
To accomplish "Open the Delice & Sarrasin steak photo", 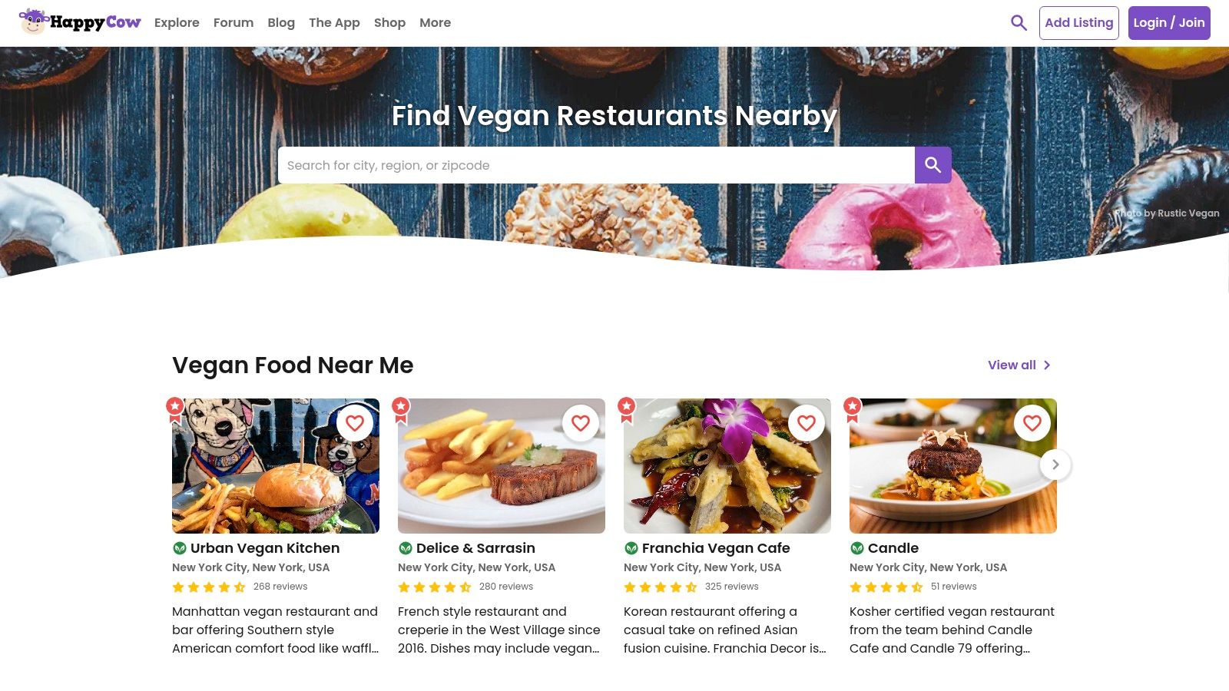I will click(x=502, y=466).
